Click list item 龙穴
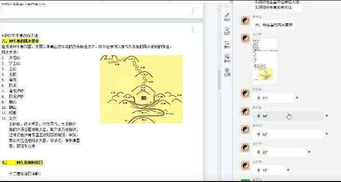 point(13,118)
